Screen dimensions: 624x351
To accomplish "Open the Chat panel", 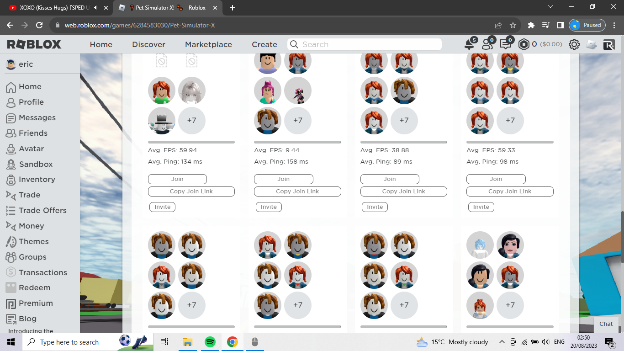I will (606, 324).
